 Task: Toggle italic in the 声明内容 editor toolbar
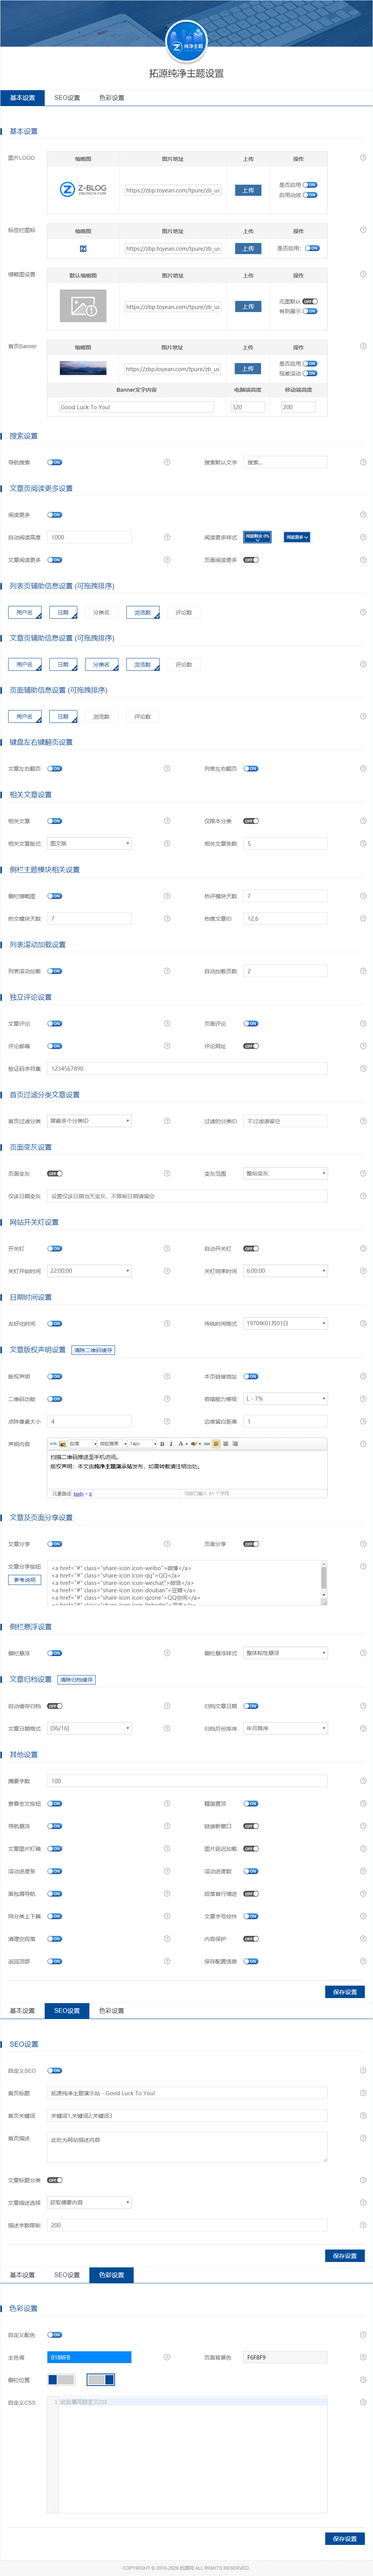click(x=171, y=1444)
